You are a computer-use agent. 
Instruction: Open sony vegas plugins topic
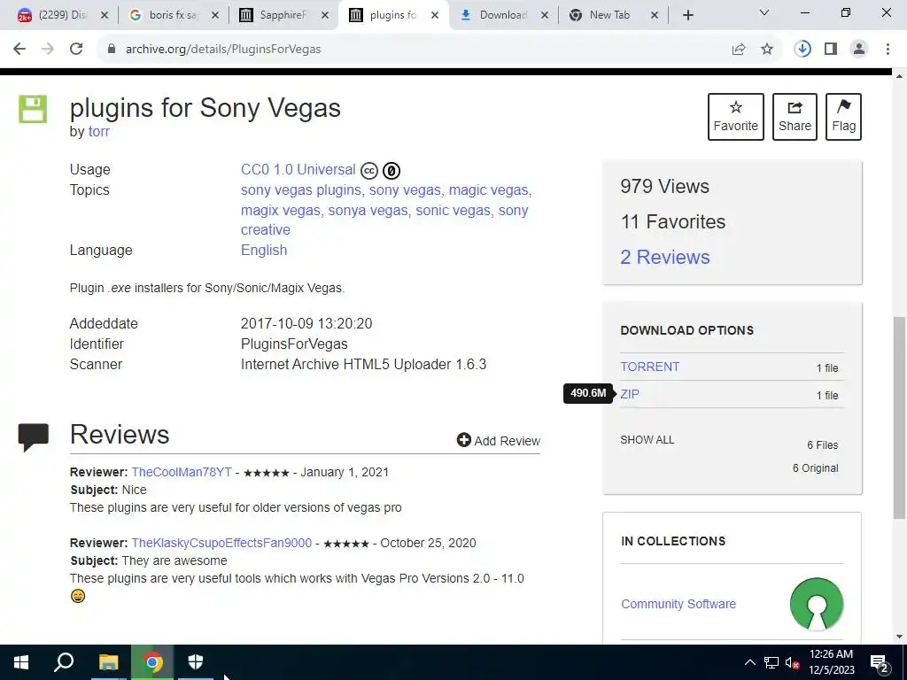point(301,189)
